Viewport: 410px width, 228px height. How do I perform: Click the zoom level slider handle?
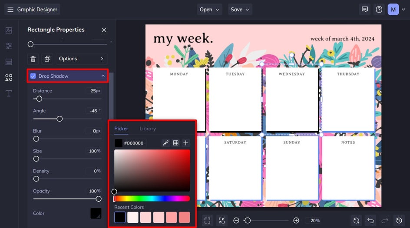pos(248,221)
